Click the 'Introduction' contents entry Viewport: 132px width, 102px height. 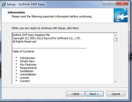click(x=28, y=58)
